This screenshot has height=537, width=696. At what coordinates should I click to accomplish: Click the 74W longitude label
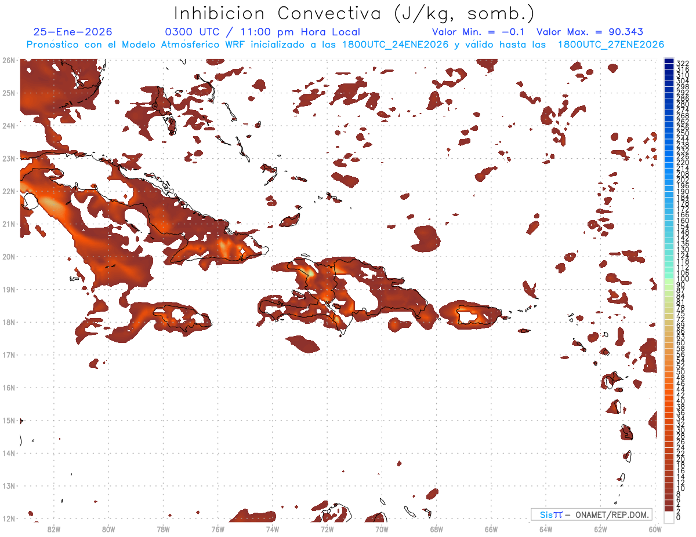coord(273,529)
